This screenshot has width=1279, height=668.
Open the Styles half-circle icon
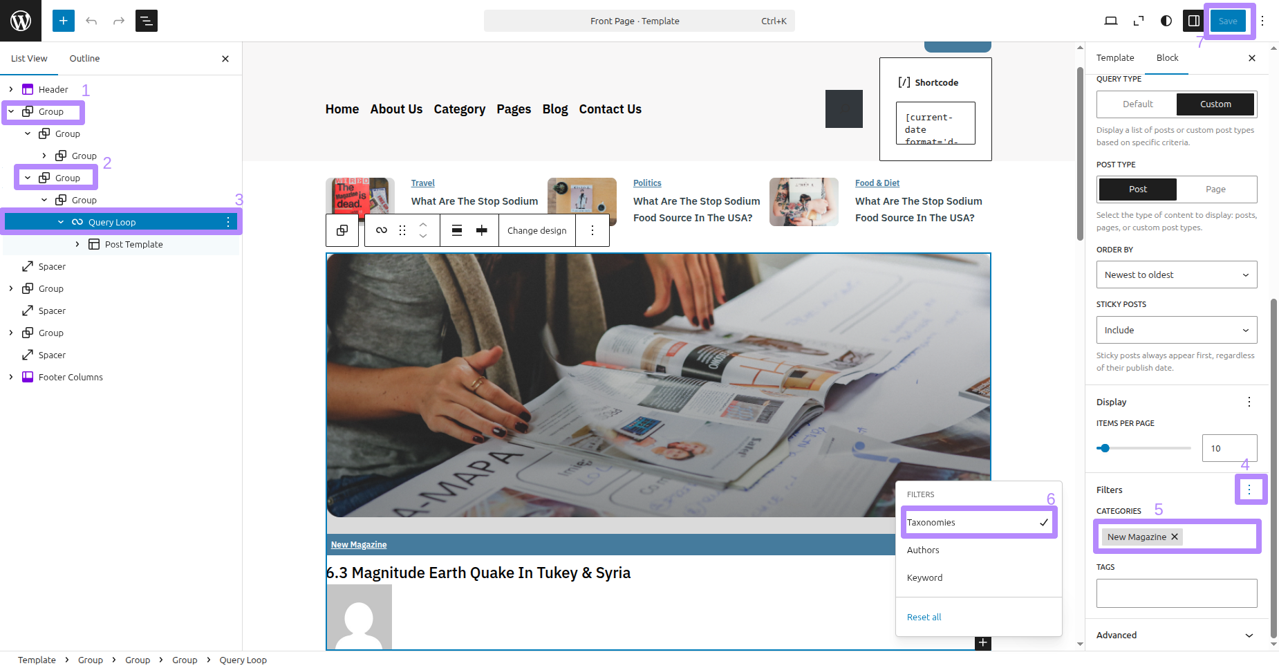point(1166,21)
